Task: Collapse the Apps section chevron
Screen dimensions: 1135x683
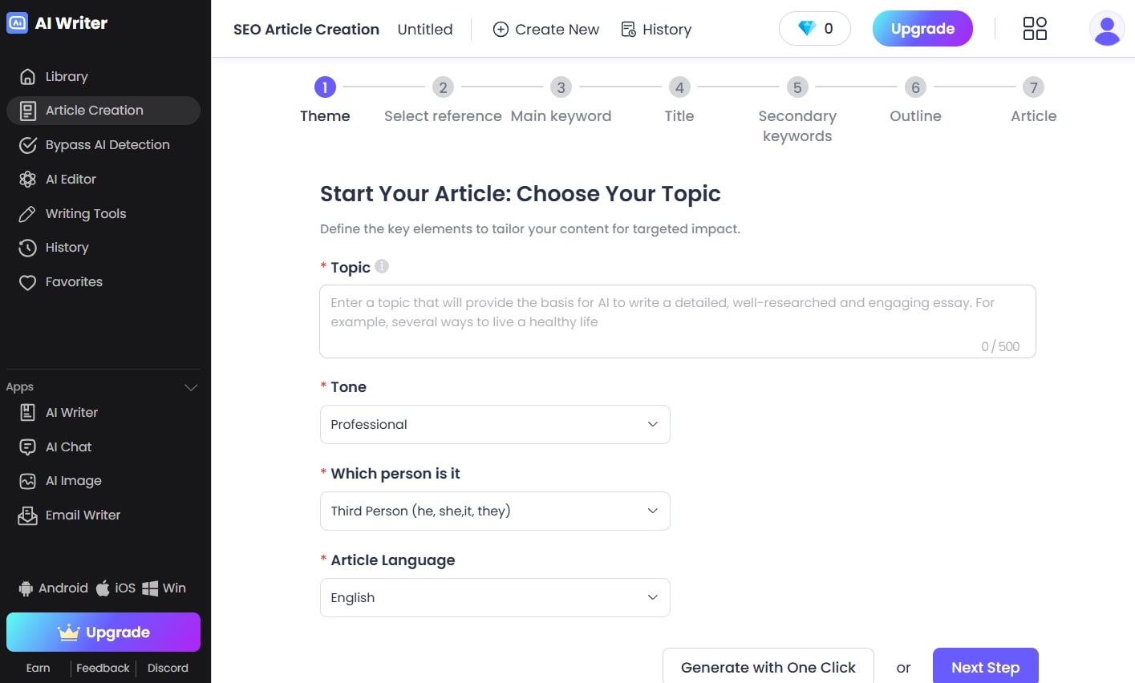Action: pyautogui.click(x=191, y=387)
